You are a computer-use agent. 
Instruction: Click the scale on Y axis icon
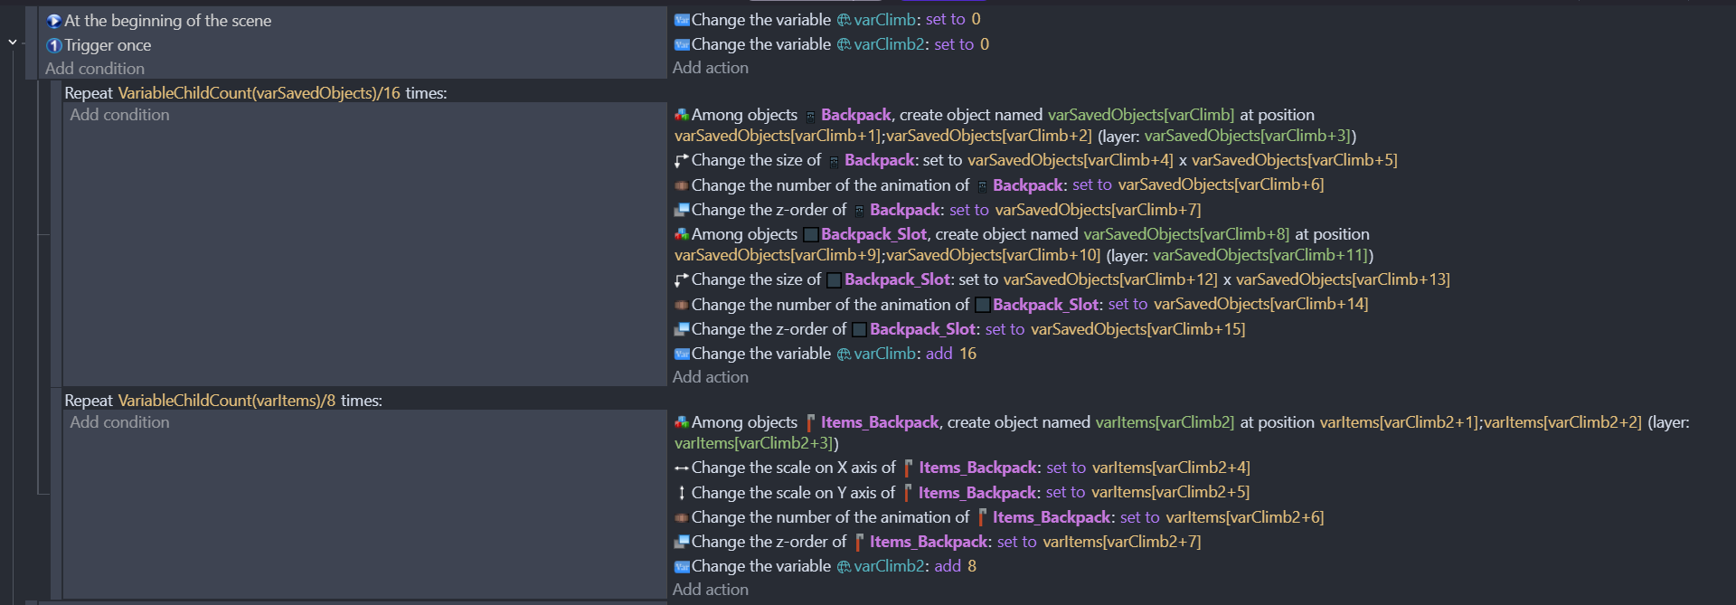click(x=682, y=493)
